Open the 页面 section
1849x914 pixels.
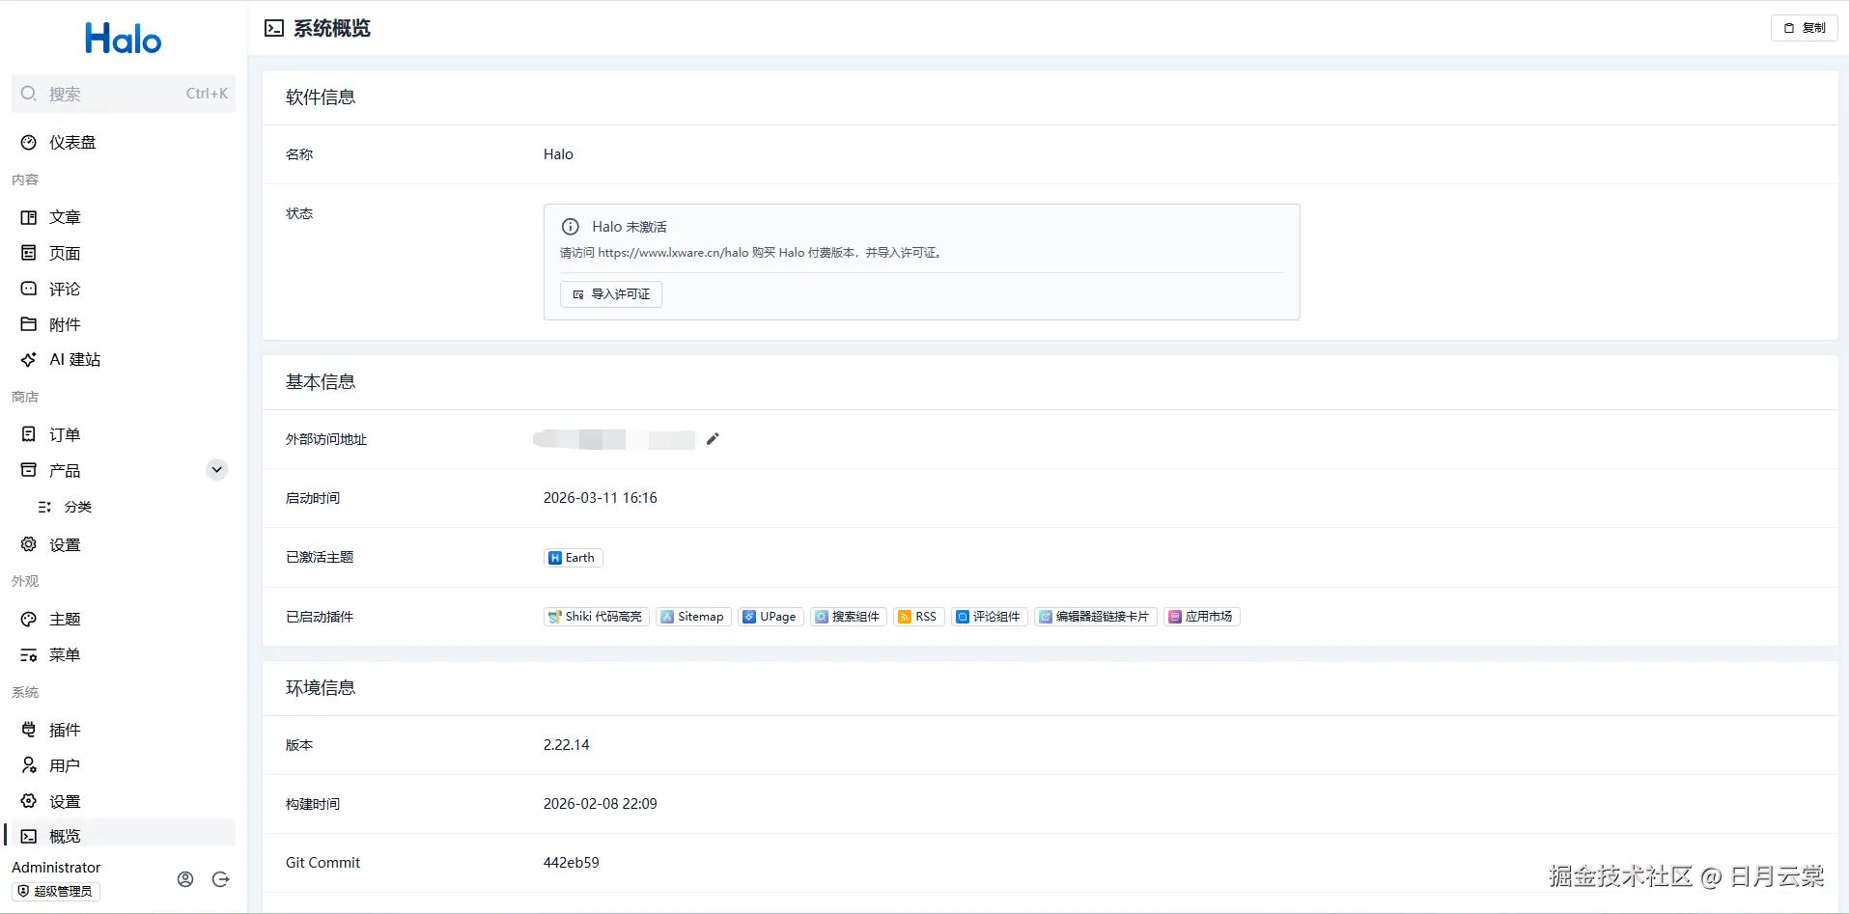[x=124, y=253]
